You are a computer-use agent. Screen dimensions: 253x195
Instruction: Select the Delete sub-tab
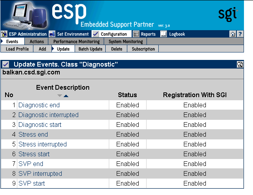point(117,49)
